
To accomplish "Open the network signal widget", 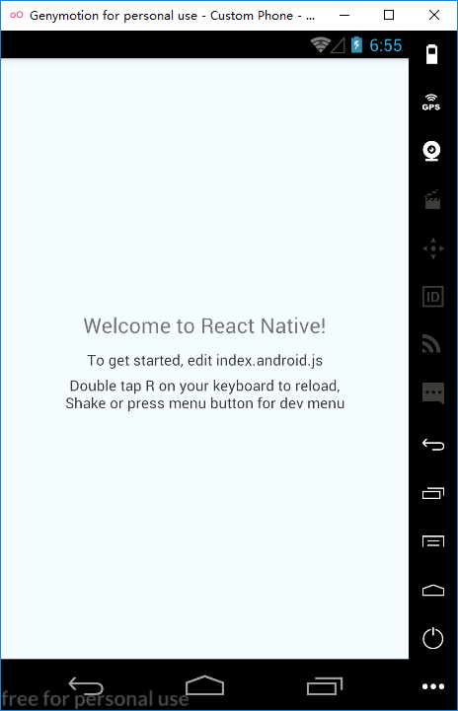I will point(431,344).
